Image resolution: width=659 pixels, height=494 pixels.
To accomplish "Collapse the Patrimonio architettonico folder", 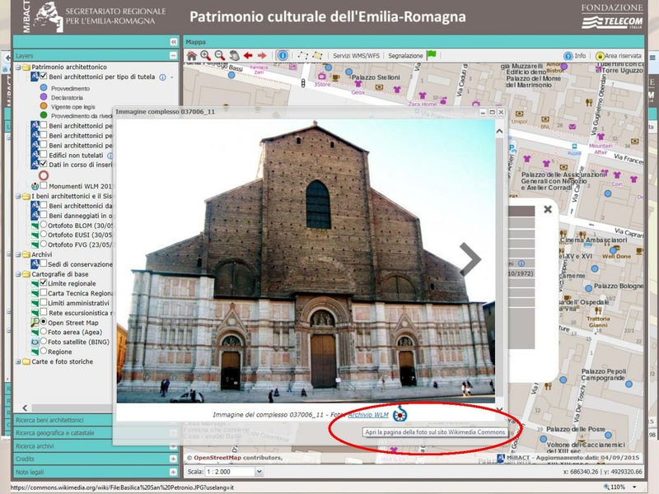I will click(x=17, y=68).
